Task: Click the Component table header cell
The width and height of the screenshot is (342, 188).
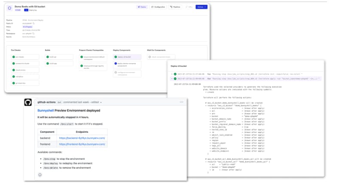Action: click(x=47, y=132)
